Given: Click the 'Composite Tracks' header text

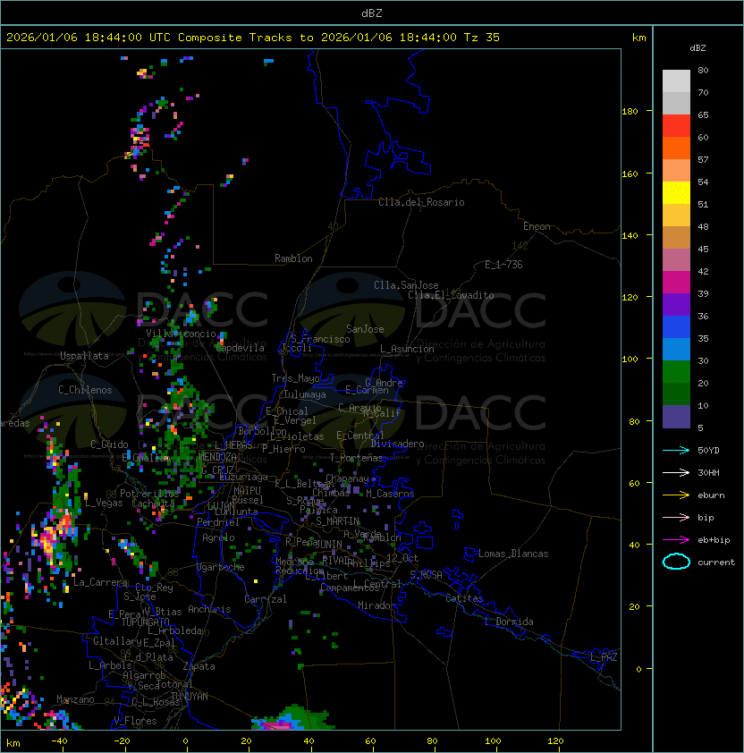Looking at the screenshot, I should point(235,37).
